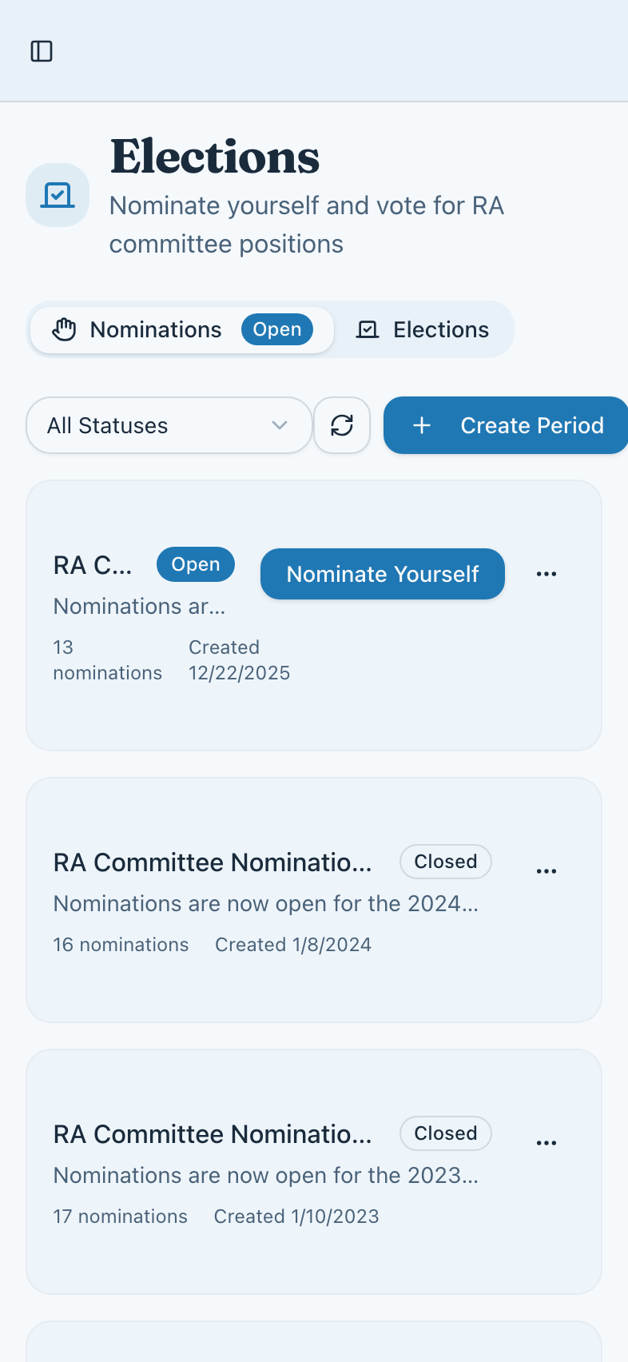Screen dimensions: 628x1362
Task: Click the Open status badge on first card
Action: [x=196, y=564]
